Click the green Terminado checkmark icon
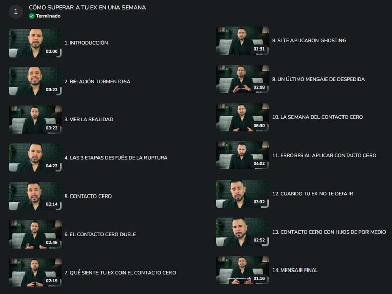The width and height of the screenshot is (392, 294). [32, 16]
